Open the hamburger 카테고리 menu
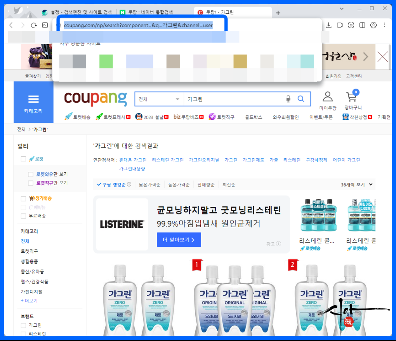 coord(33,102)
